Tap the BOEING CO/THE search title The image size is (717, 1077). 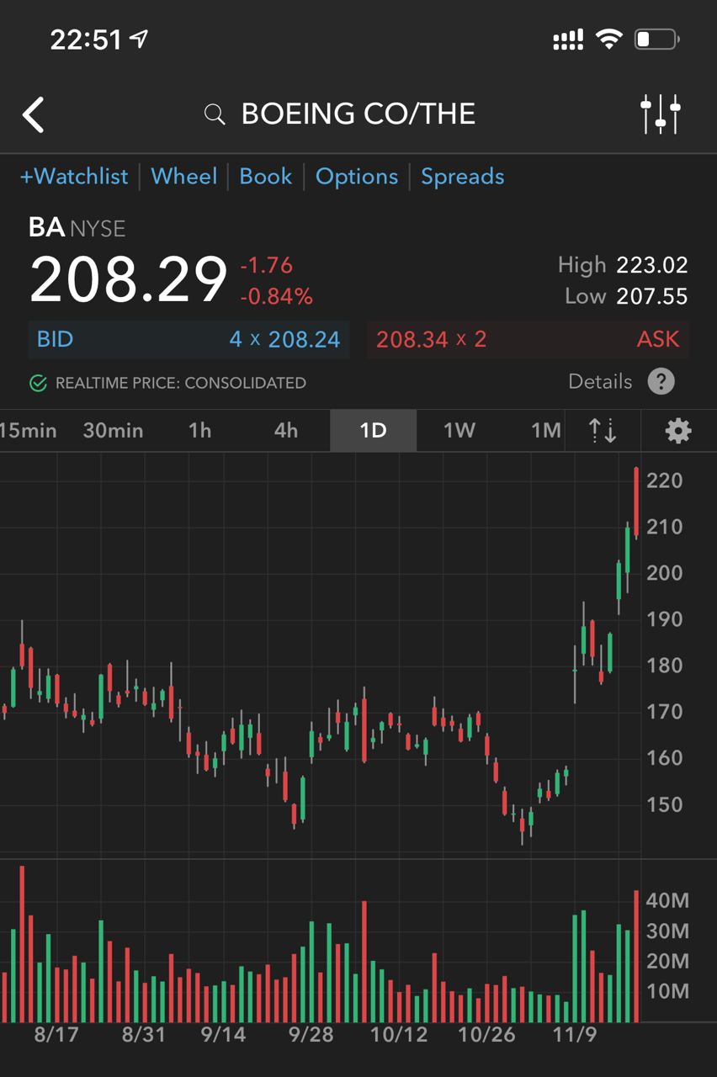tap(358, 114)
